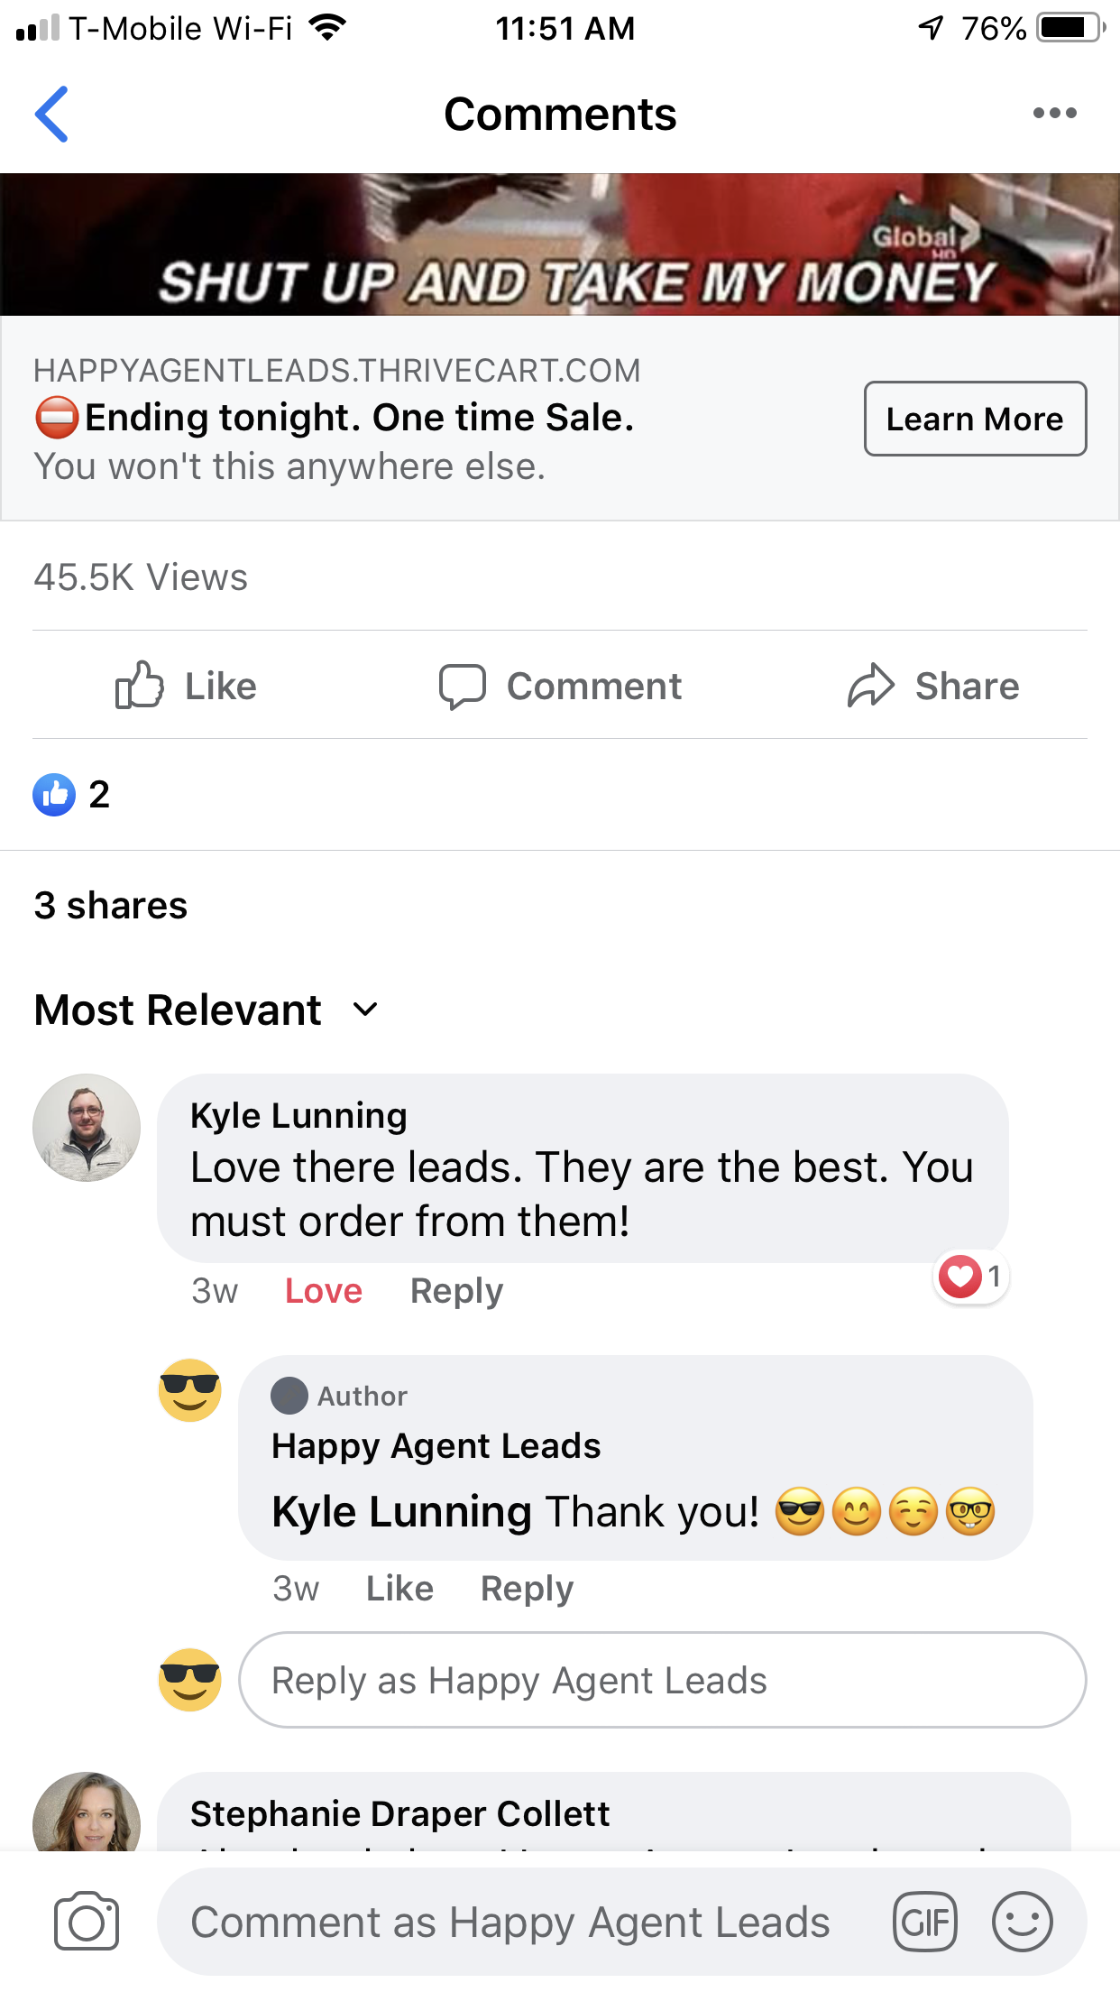Image resolution: width=1120 pixels, height=1992 pixels.
Task: Tap the blue like reaction count icon
Action: point(54,795)
